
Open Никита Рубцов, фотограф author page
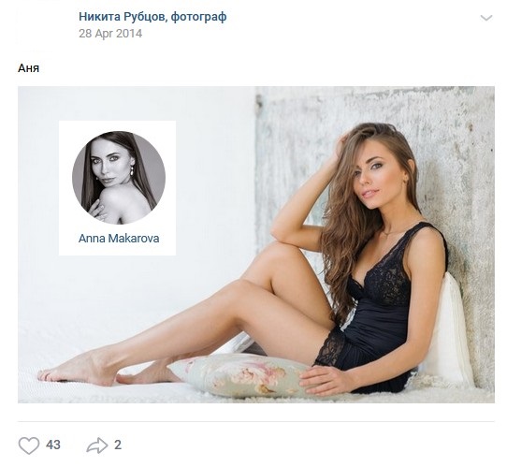152,17
